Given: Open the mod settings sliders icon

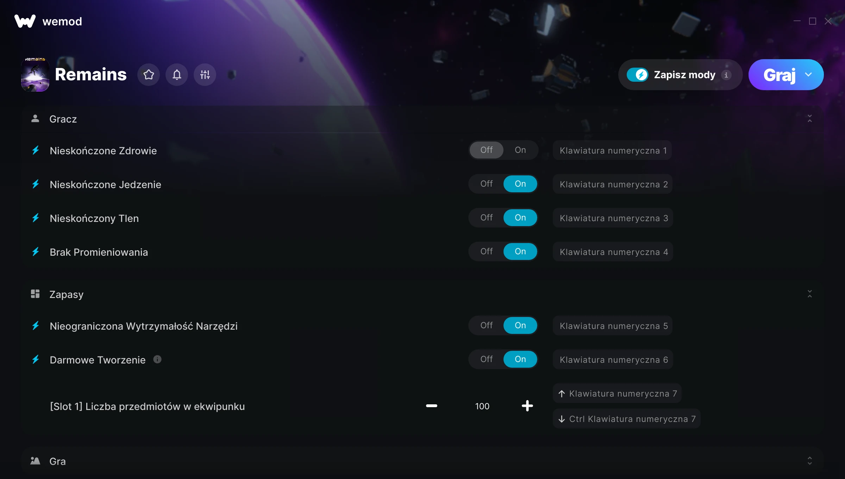Looking at the screenshot, I should pyautogui.click(x=205, y=75).
